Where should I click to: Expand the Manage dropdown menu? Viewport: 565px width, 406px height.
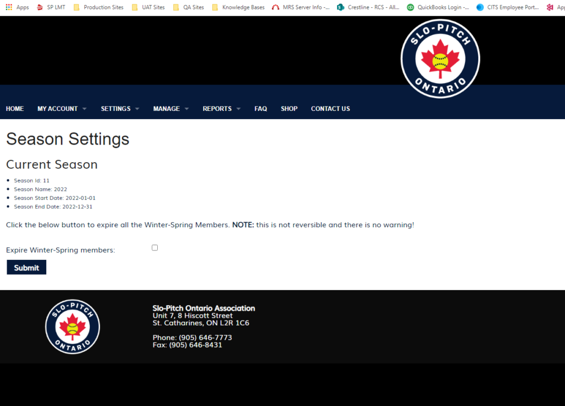(x=170, y=109)
